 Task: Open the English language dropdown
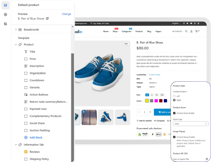click(176, 23)
